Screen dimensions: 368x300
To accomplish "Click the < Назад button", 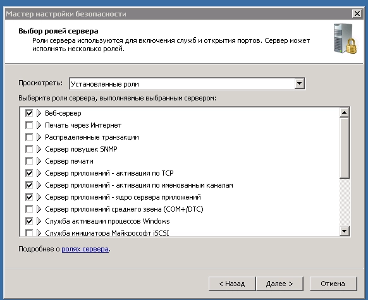I will (x=232, y=284).
